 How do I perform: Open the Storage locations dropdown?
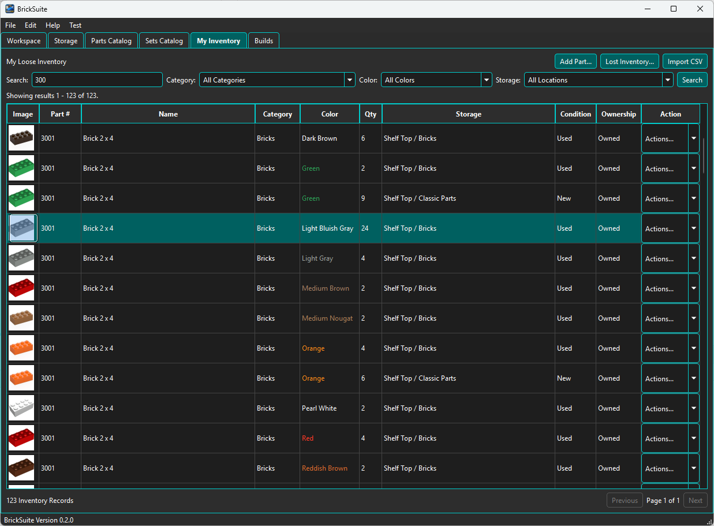599,80
